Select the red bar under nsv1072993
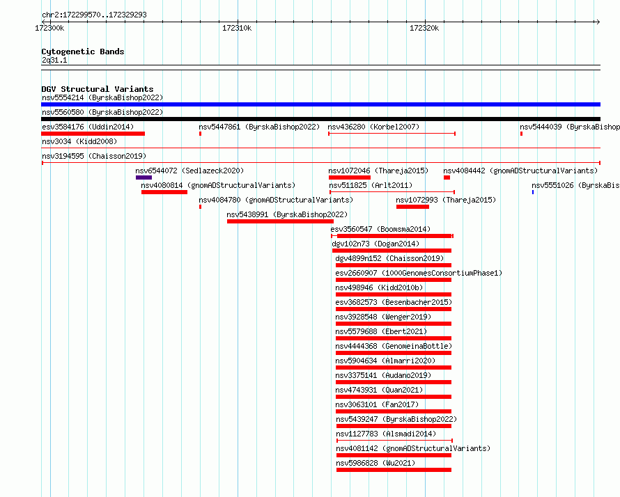Image resolution: width=620 pixels, height=497 pixels. 412,207
